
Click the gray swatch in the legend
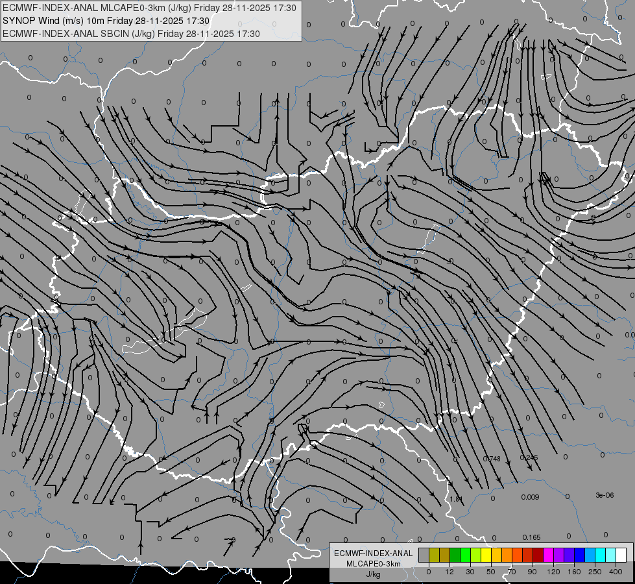pyautogui.click(x=424, y=555)
